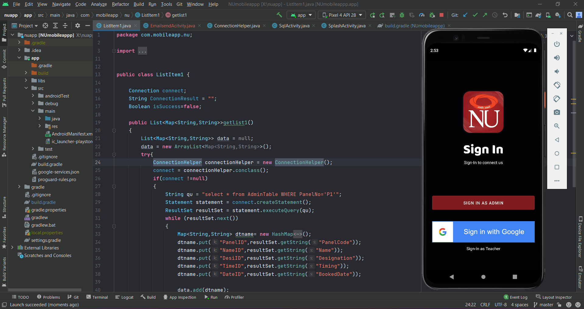
Task: Open Search Everywhere with the magnifier icon
Action: pyautogui.click(x=570, y=15)
